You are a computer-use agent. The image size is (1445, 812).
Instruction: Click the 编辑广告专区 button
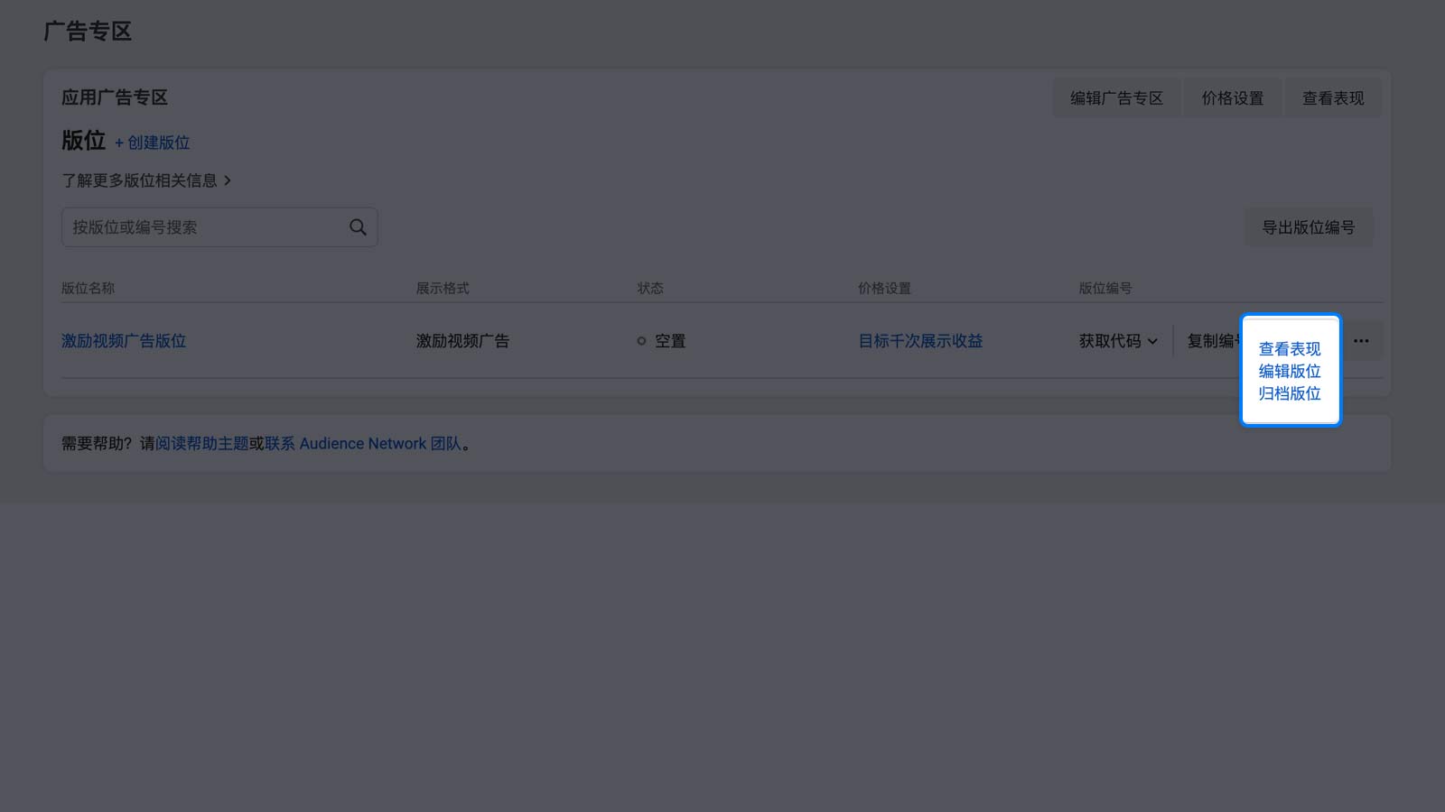1116,98
